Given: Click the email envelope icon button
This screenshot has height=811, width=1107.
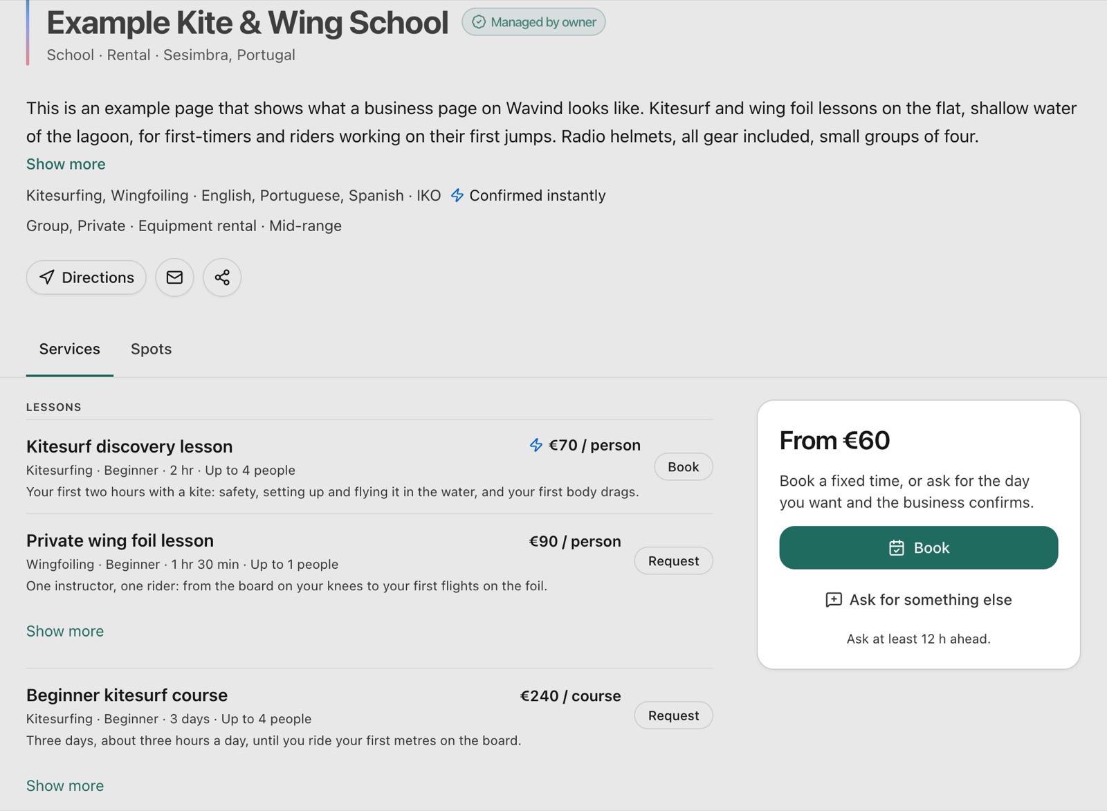Looking at the screenshot, I should pyautogui.click(x=174, y=277).
